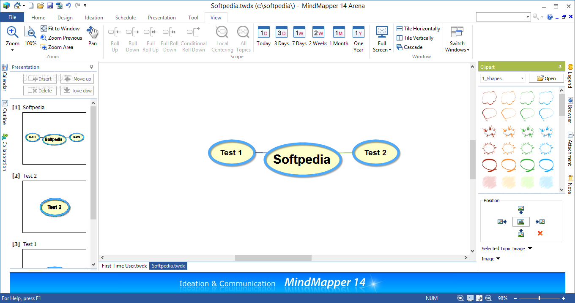Switch to the Home ribbon tab
The height and width of the screenshot is (303, 575).
[38, 18]
